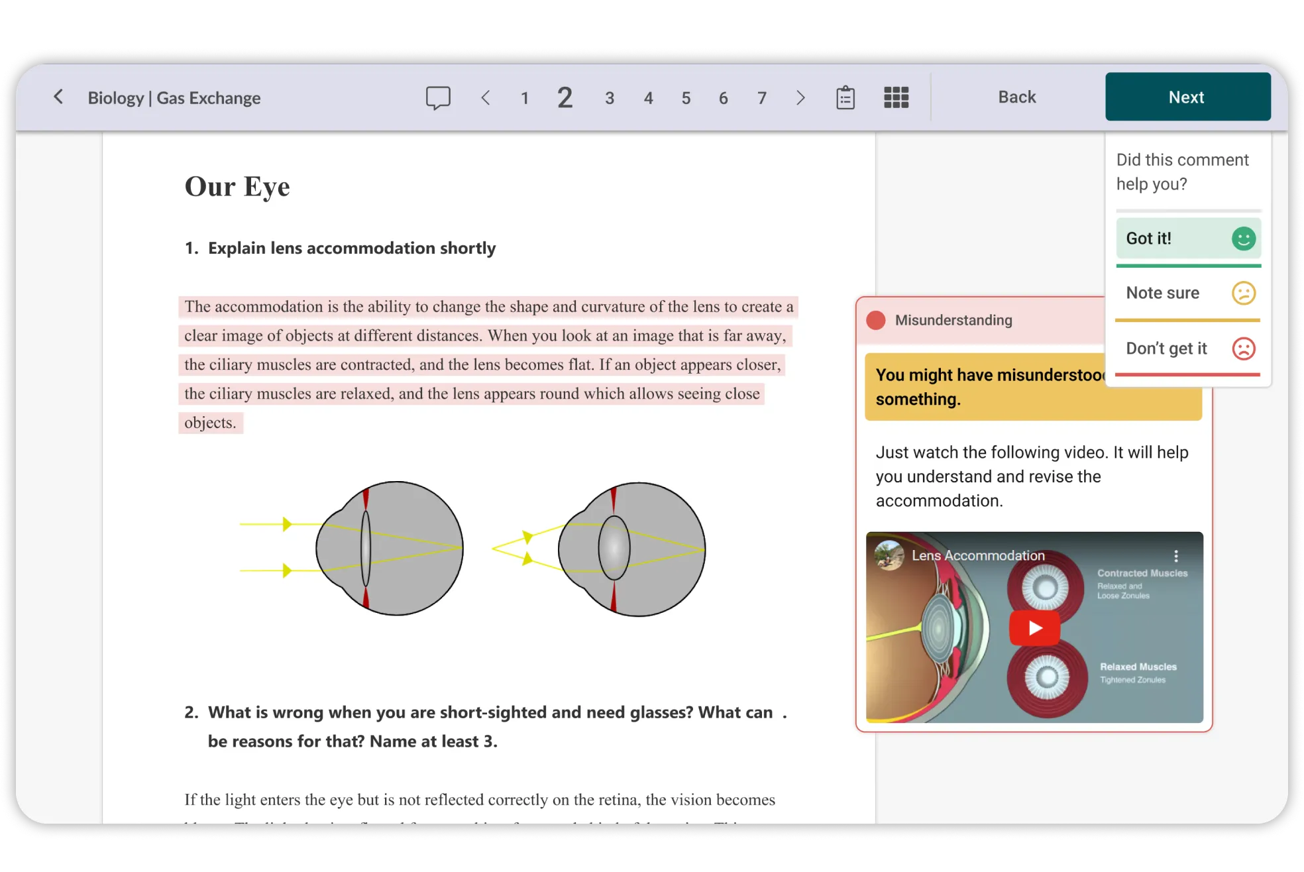Click the back arrow beside Biology title

(x=58, y=97)
